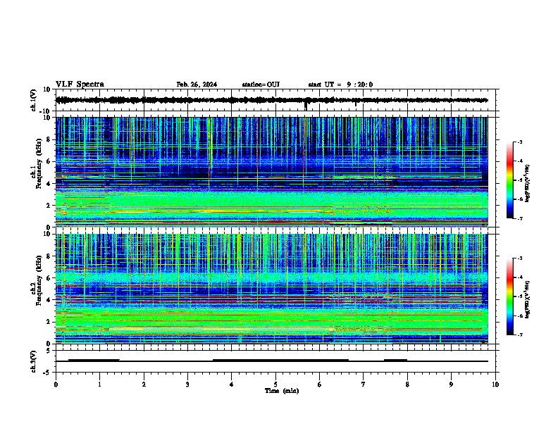The height and width of the screenshot is (431, 558).
Task: Click time axis tick label "3"
Action: click(x=187, y=385)
